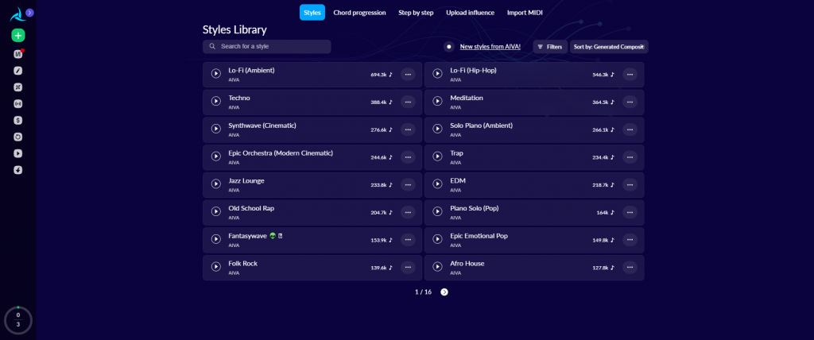Image resolution: width=814 pixels, height=340 pixels.
Task: Play the Old School Rap preview
Action: coord(216,211)
